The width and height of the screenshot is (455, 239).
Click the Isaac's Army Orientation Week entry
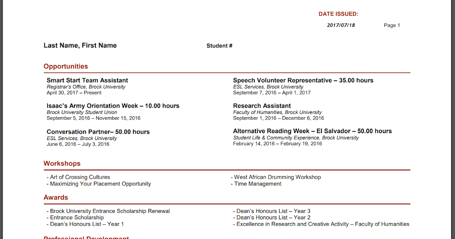tap(113, 105)
